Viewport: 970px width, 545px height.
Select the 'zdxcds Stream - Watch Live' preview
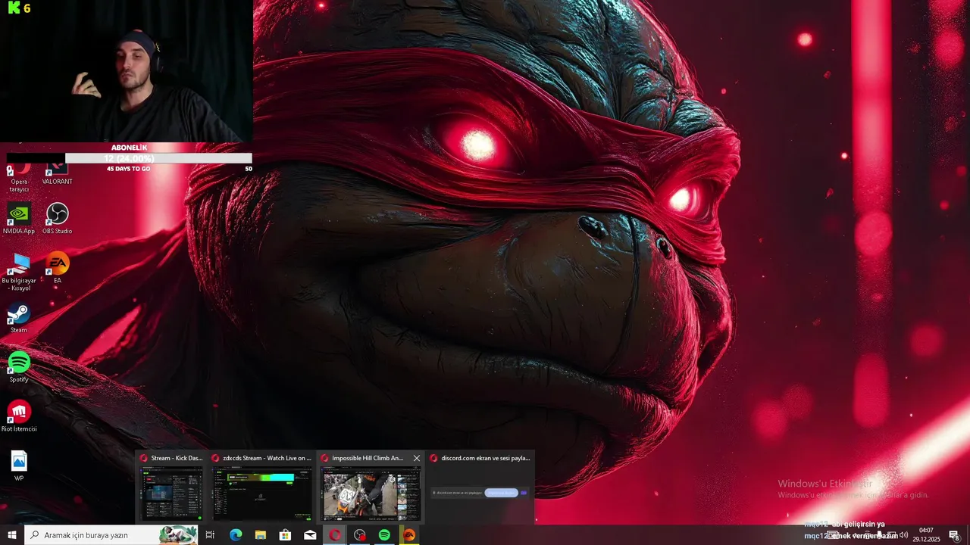261,487
